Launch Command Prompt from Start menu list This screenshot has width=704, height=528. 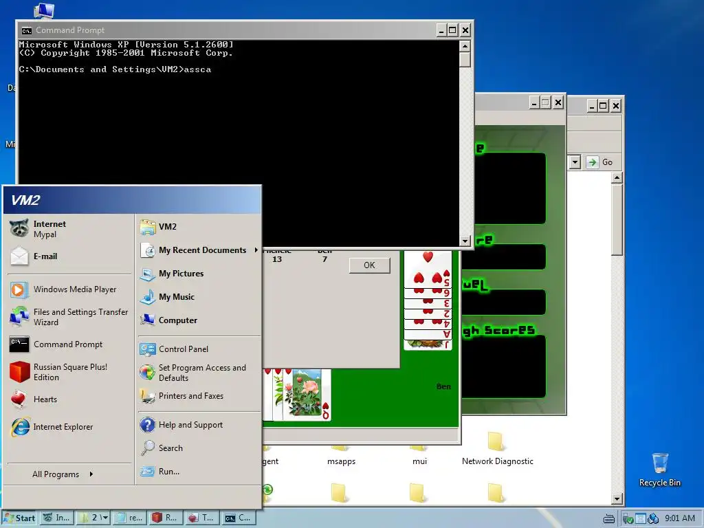click(69, 344)
